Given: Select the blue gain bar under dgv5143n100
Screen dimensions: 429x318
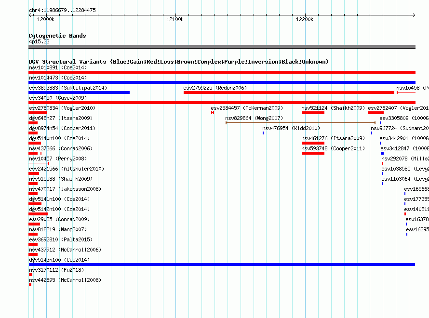Looking at the screenshot, I should coord(222,265).
